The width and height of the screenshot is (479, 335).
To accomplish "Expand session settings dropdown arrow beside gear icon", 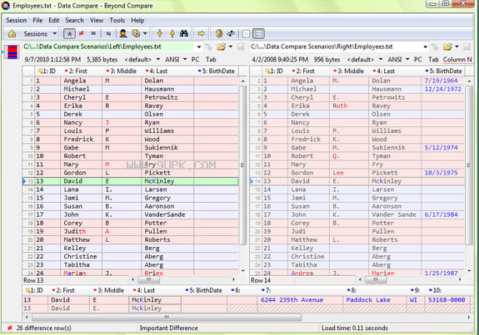I will [145, 33].
